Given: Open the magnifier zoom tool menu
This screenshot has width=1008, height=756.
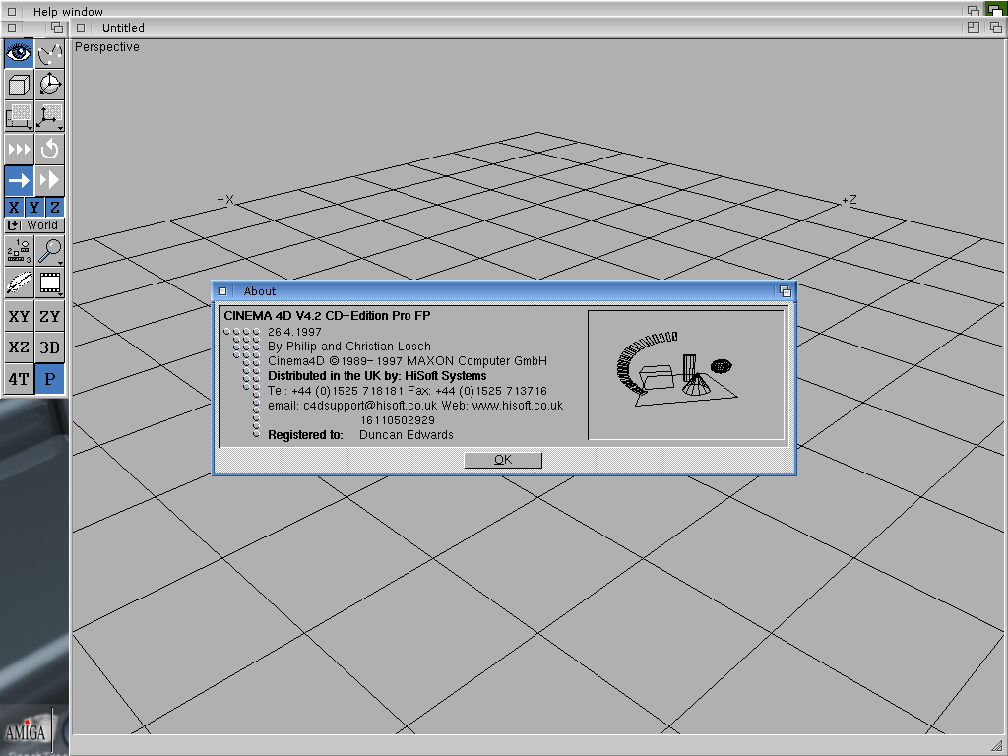Looking at the screenshot, I should click(49, 251).
